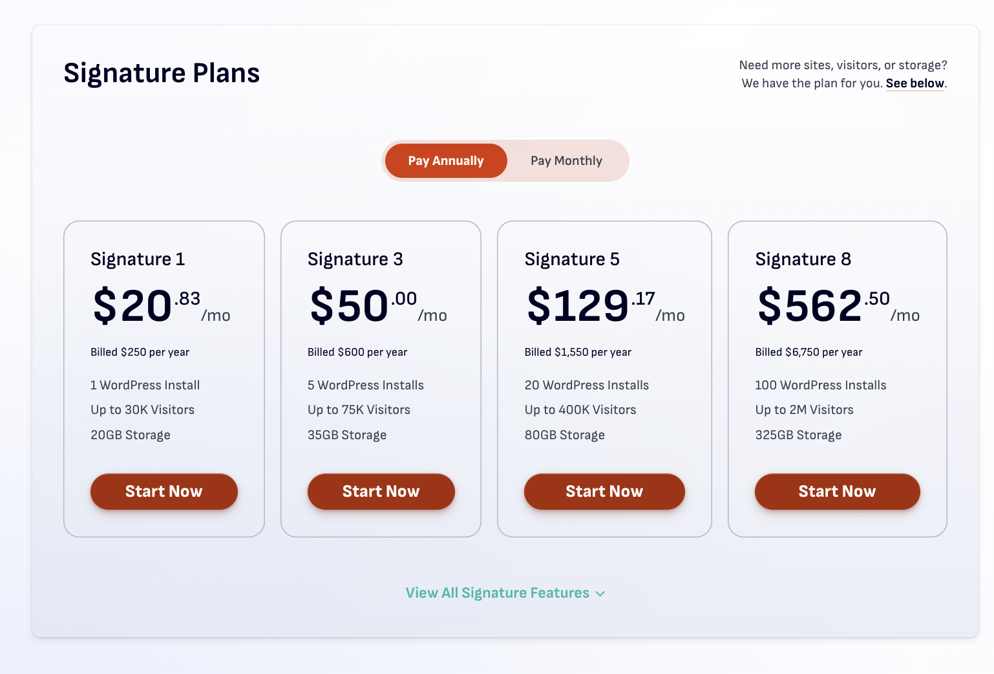
Task: Click the Signature Plans heading
Action: [x=161, y=73]
